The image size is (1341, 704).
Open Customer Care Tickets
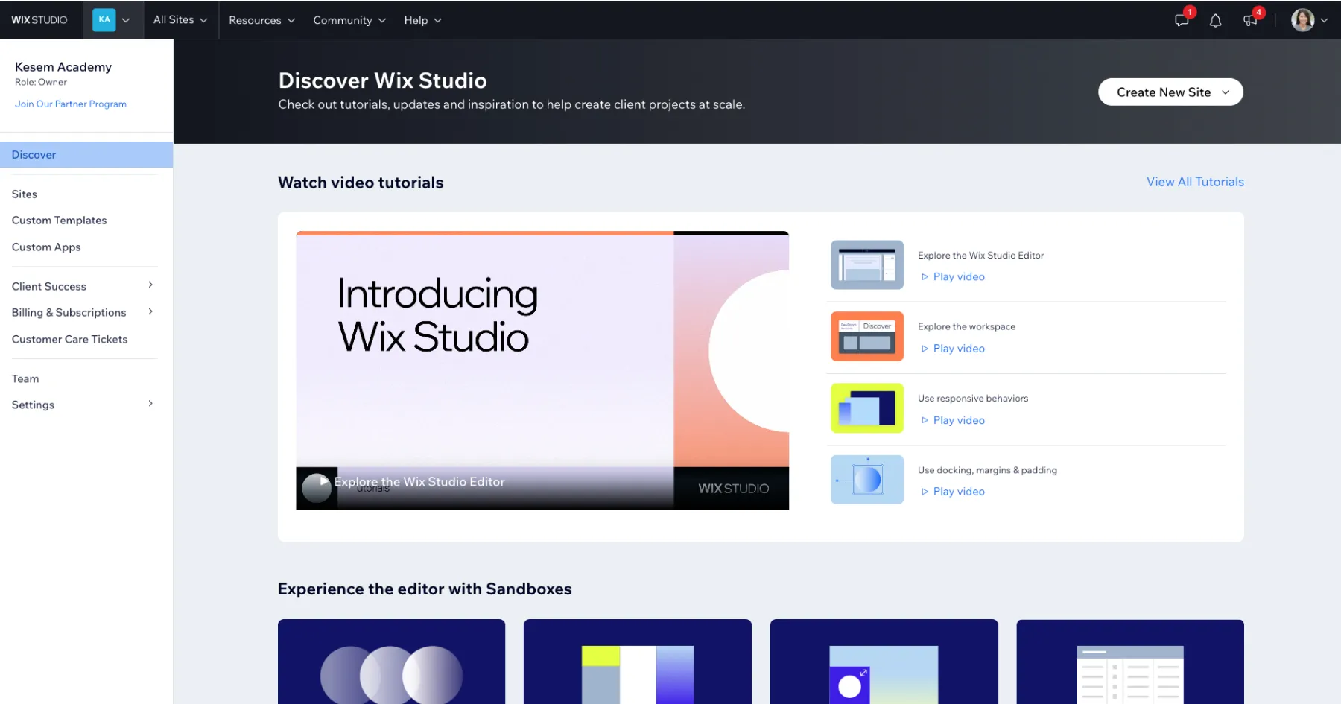70,339
